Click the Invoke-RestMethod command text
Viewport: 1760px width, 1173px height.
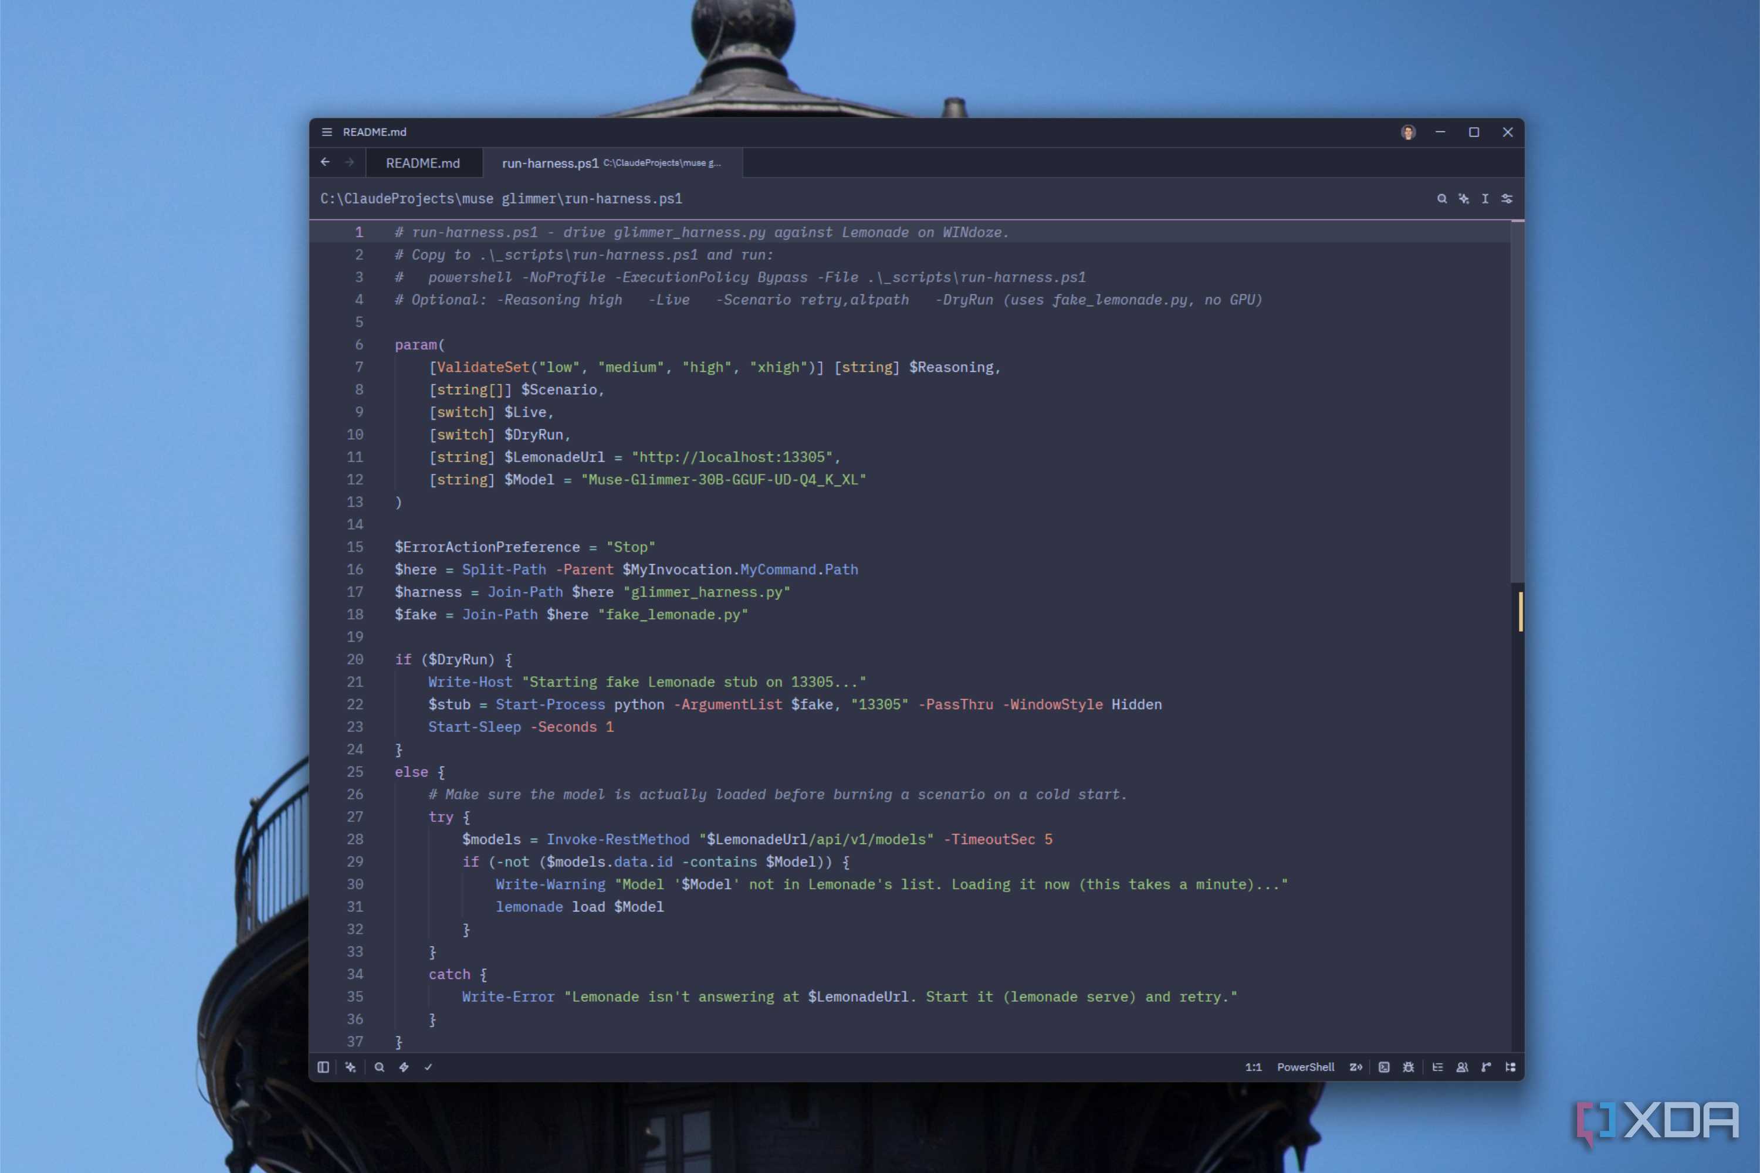click(617, 839)
